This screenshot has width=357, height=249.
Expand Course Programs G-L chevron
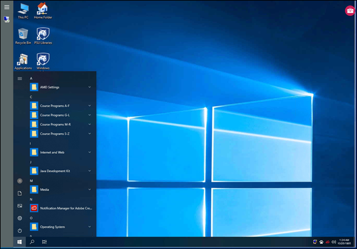(x=90, y=115)
